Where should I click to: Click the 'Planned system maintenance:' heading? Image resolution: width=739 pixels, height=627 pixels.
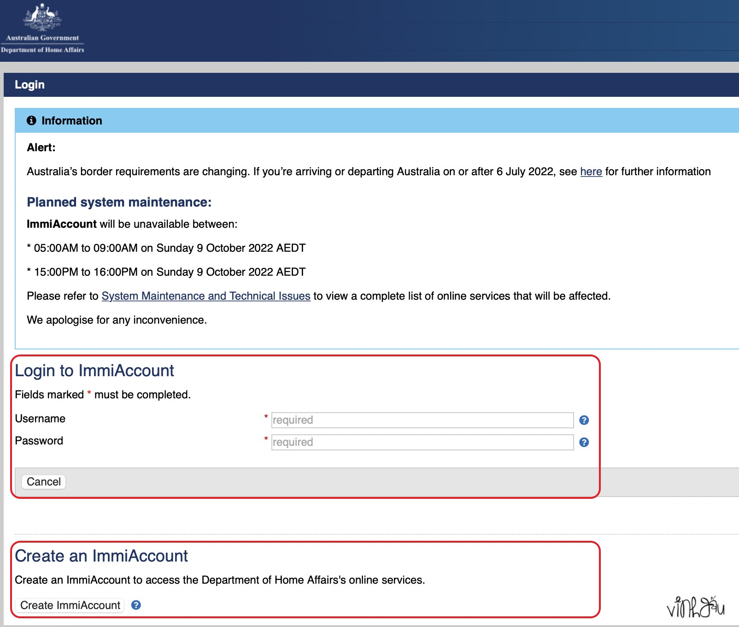point(119,202)
